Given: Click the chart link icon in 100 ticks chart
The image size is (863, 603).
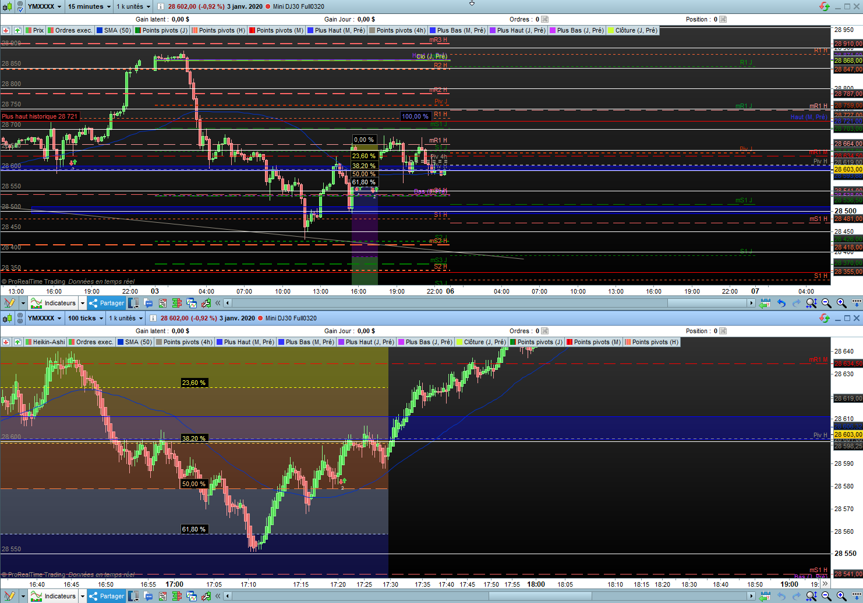Looking at the screenshot, I should tap(20, 318).
